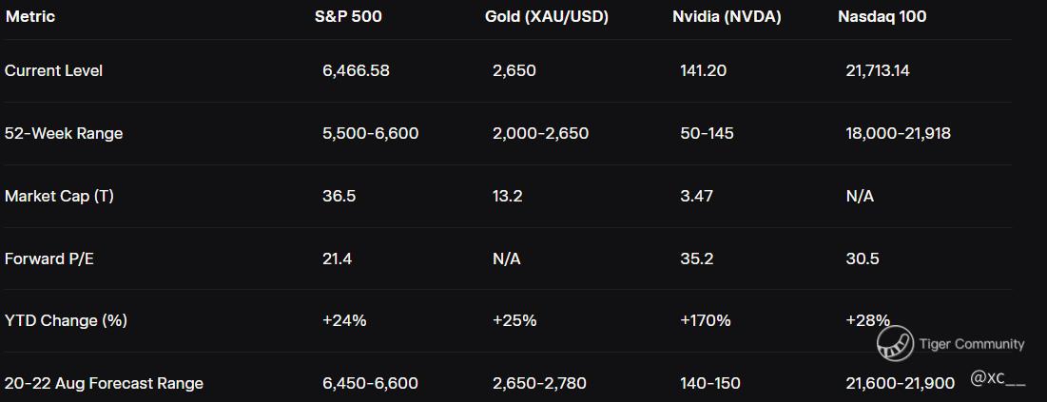Select the Nasdaq 100 column header
1047x402 pixels.
tap(882, 16)
